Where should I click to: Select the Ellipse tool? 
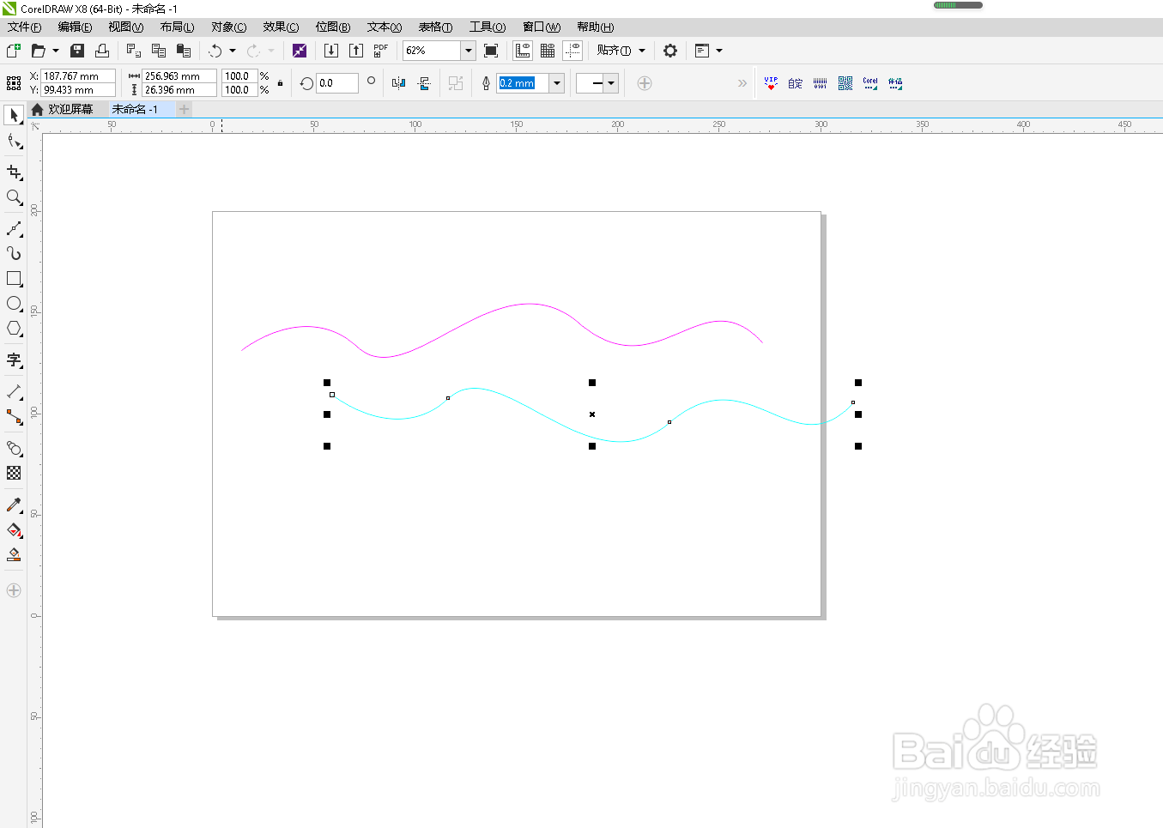click(14, 304)
